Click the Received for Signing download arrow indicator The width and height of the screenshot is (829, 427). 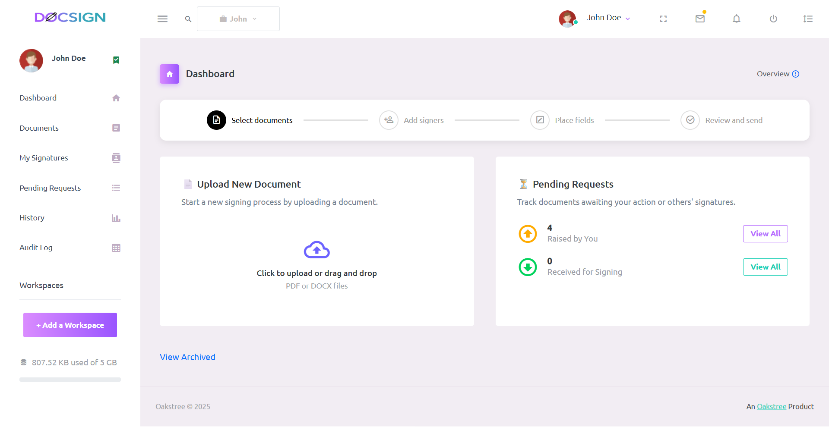pos(528,267)
